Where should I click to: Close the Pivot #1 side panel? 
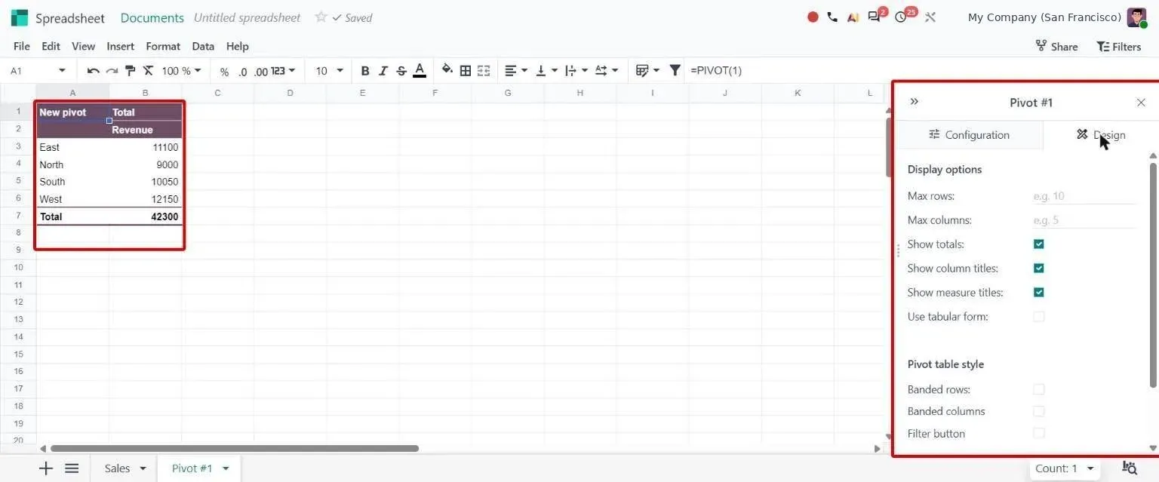click(x=1141, y=103)
